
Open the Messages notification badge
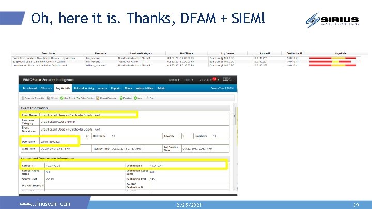pos(214,79)
